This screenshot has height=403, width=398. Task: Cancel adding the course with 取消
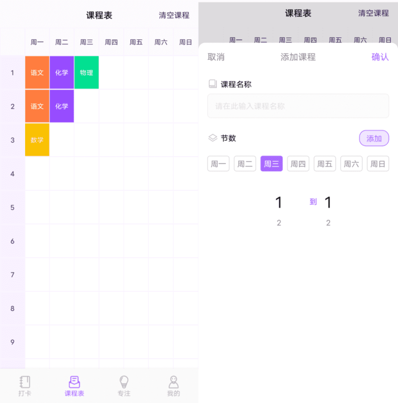pos(216,57)
